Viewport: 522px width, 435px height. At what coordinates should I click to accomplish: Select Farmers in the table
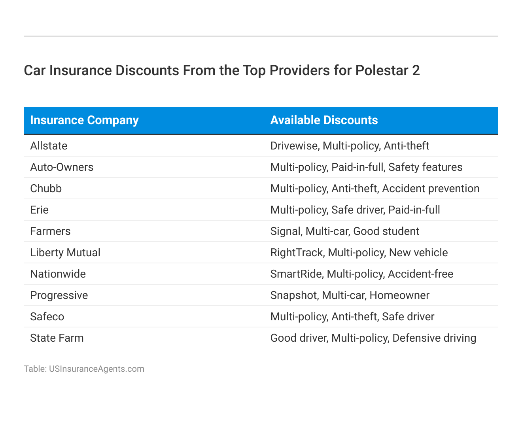tap(50, 231)
